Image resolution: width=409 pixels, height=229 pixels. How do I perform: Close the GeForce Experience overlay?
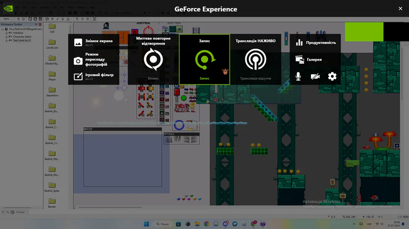400,9
